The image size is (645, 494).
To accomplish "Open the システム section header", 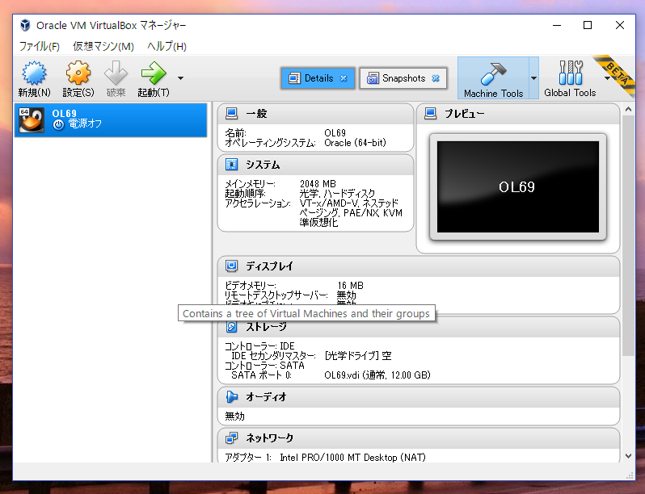I will [315, 165].
